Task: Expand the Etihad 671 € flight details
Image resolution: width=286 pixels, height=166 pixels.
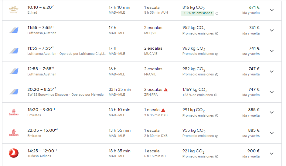Action: point(272,10)
